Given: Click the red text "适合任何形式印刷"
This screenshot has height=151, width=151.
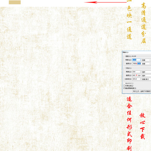Looking at the screenshot, I should click(x=129, y=124).
